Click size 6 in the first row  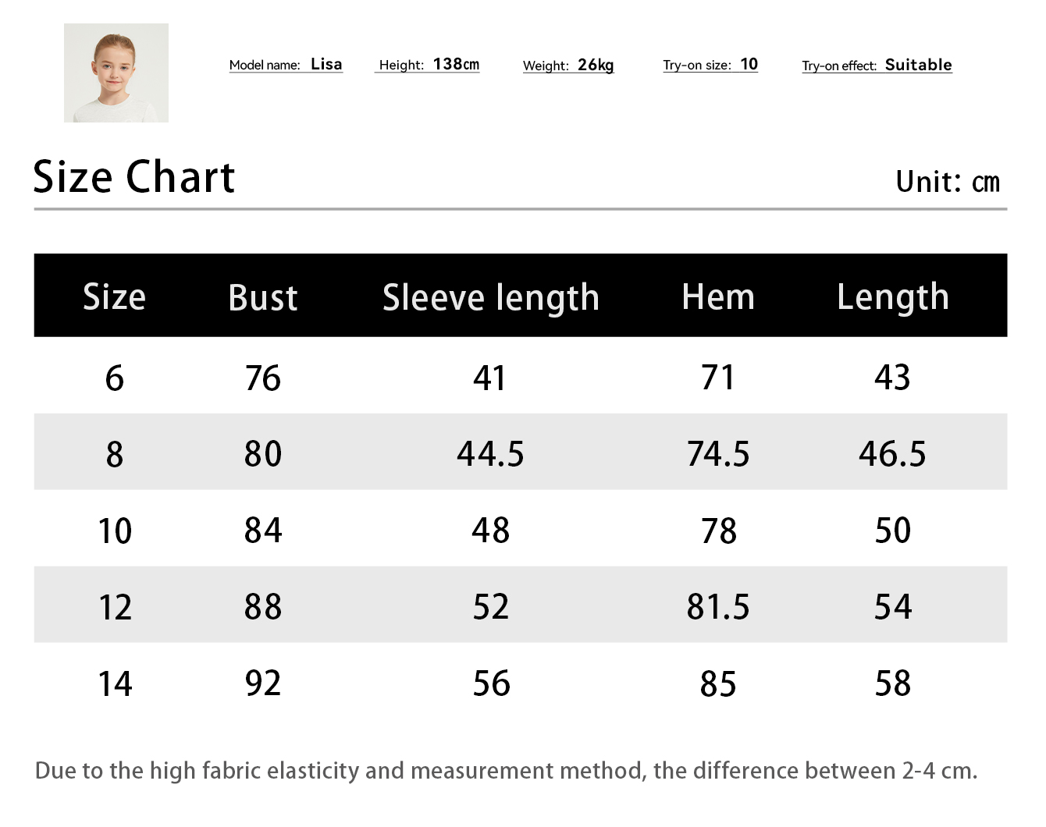(x=114, y=378)
